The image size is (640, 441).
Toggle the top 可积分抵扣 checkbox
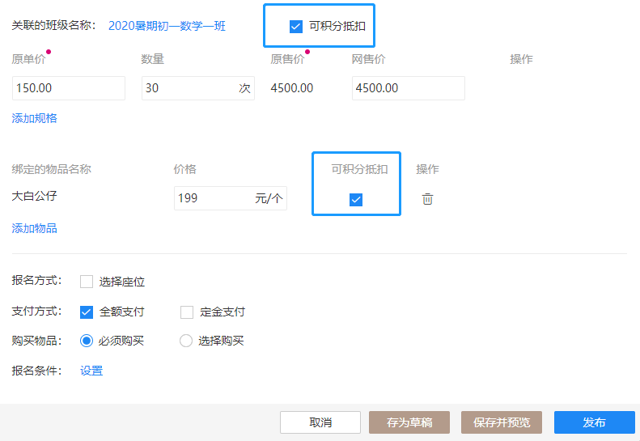click(x=296, y=27)
